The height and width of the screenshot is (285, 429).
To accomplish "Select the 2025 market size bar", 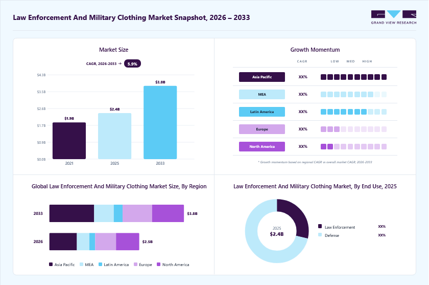I will pos(114,136).
